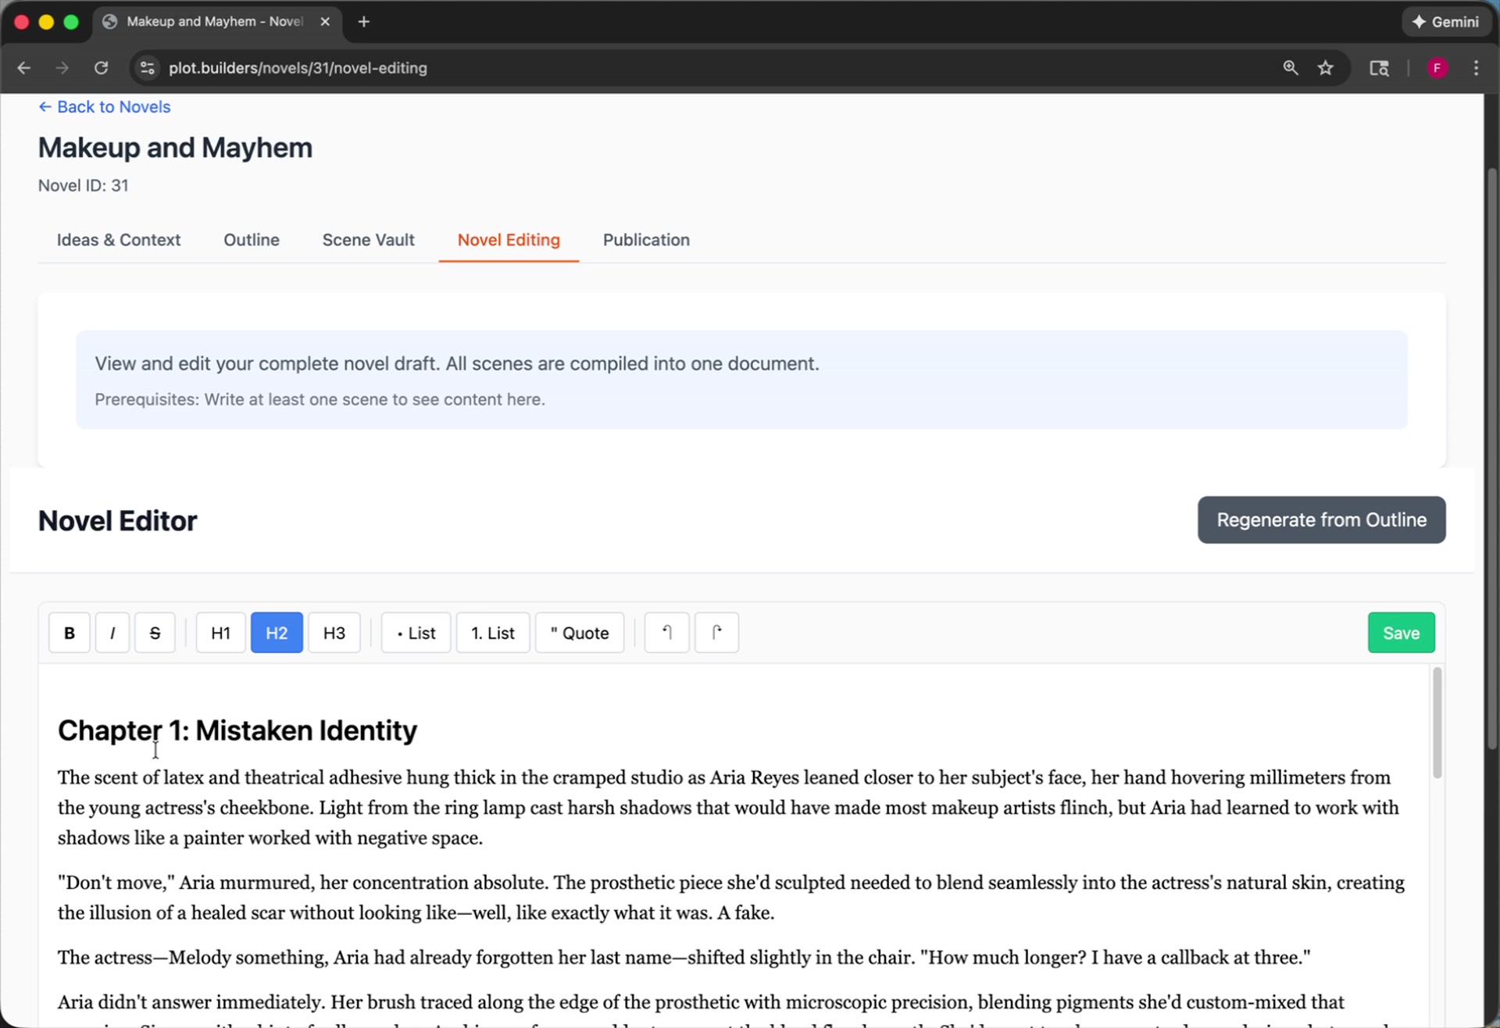Click the browser zoom magnifier icon
Screen dimensions: 1500x1028
1291,68
